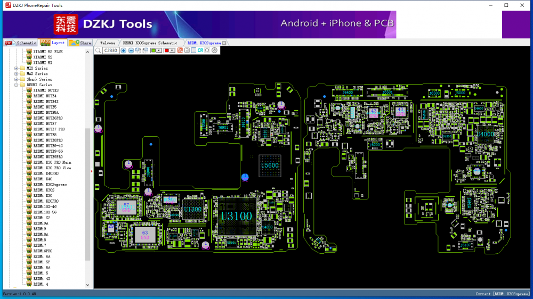Viewport: 533px width, 299px height.
Task: Click the omega resistance icon
Action: click(207, 51)
